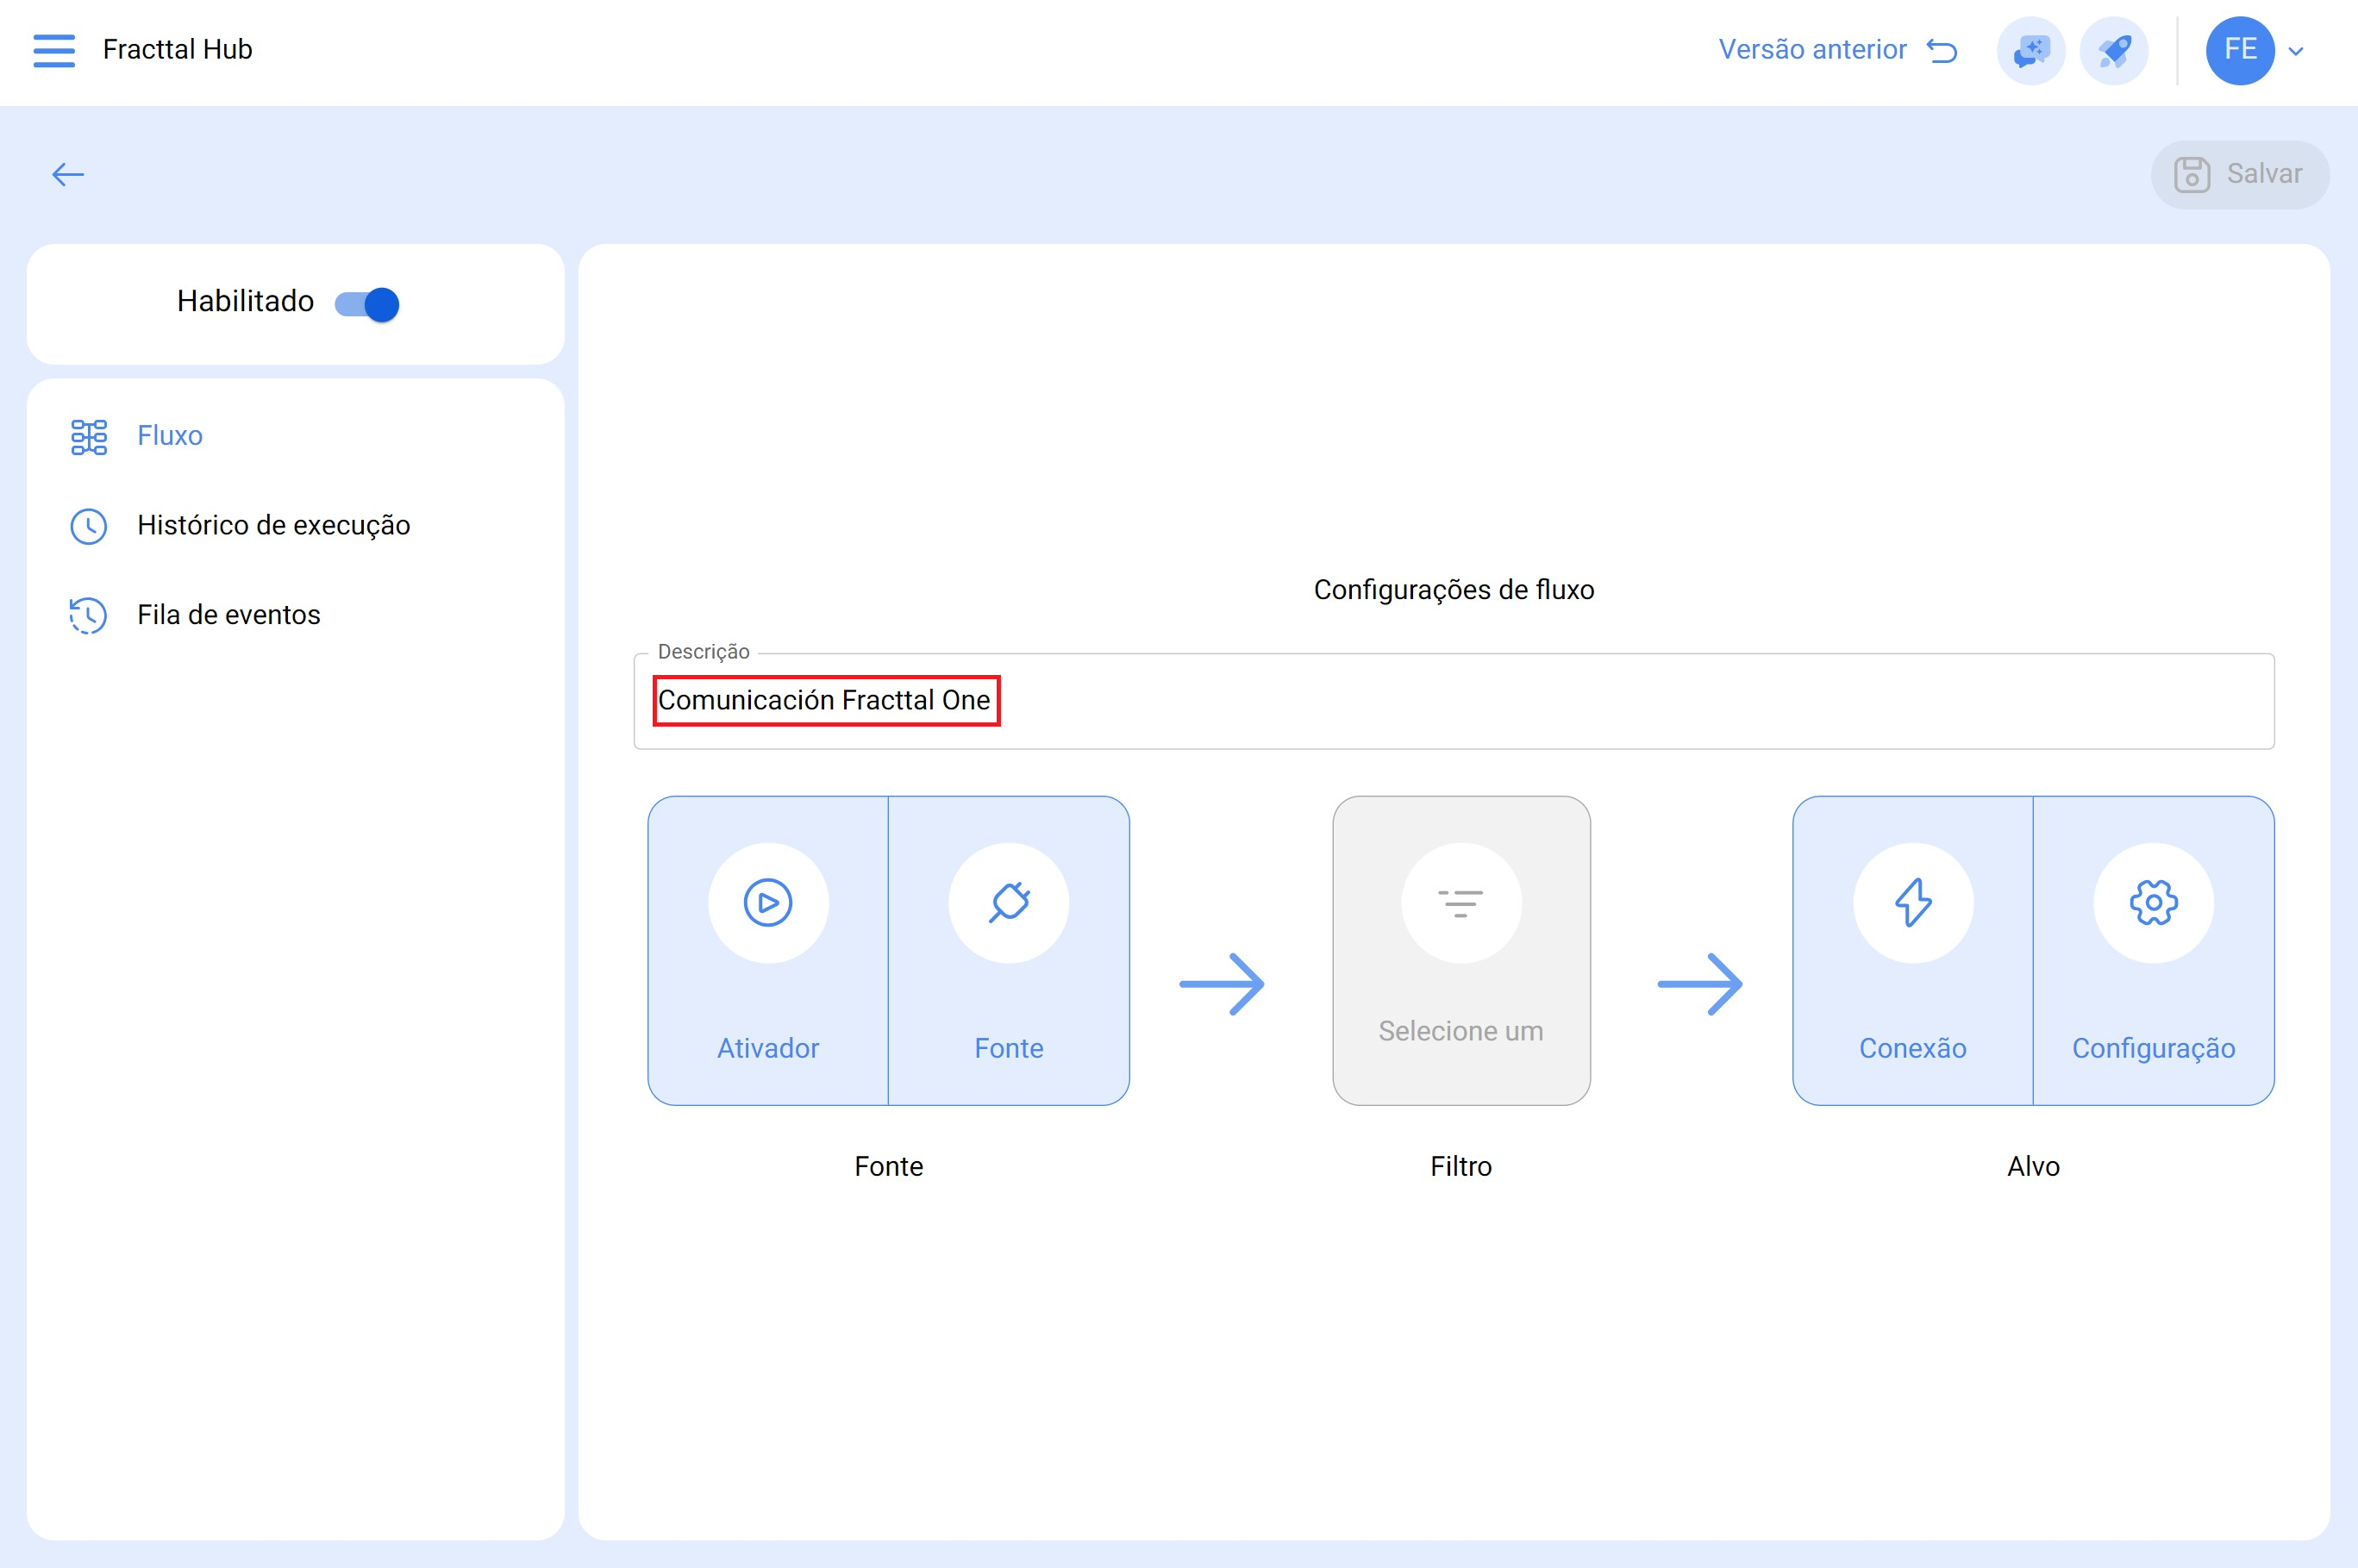Click the Filtro caption
The height and width of the screenshot is (1568, 2358).
click(1461, 1166)
